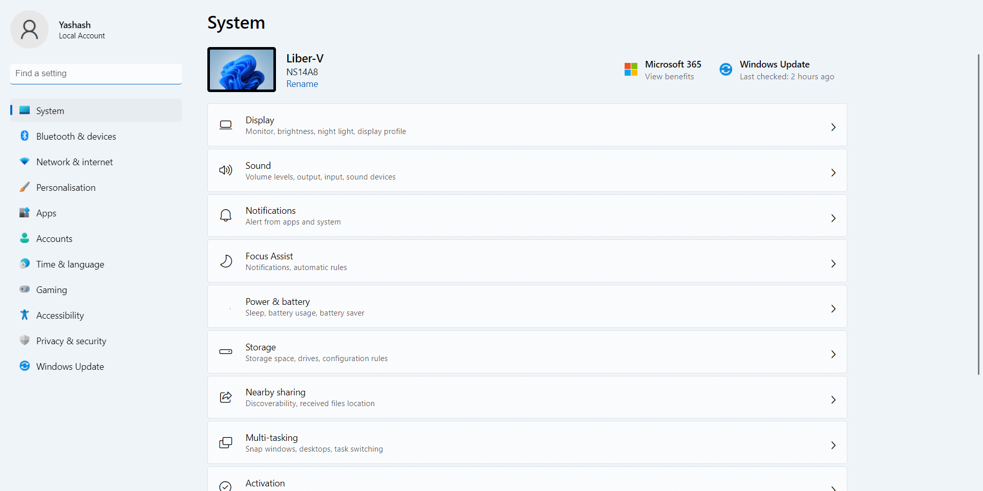The height and width of the screenshot is (491, 983).
Task: Select the Notifications bell icon
Action: click(x=225, y=215)
